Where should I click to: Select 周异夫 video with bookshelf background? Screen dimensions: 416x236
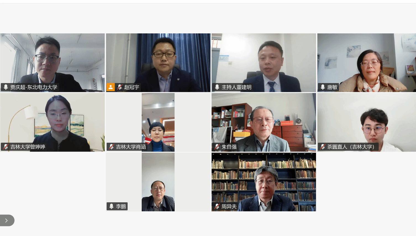coord(264,182)
